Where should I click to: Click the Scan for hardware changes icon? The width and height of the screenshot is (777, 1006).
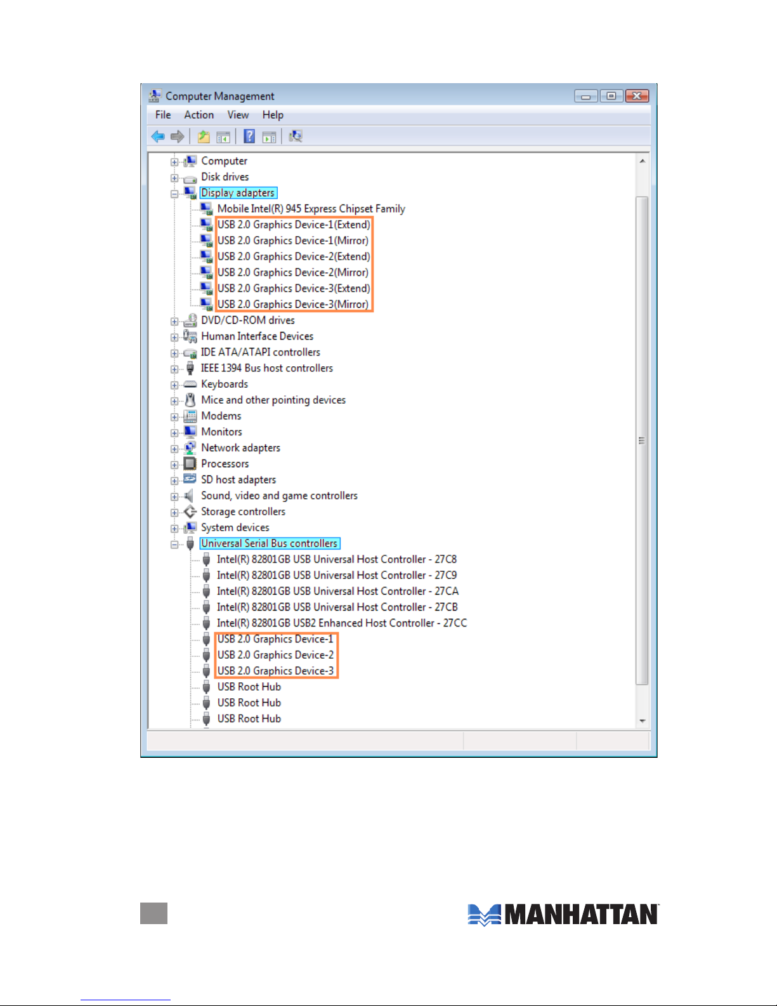pos(296,136)
